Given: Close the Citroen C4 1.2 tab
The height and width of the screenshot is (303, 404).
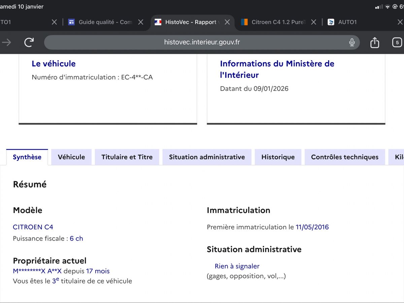Looking at the screenshot, I should tap(313, 22).
